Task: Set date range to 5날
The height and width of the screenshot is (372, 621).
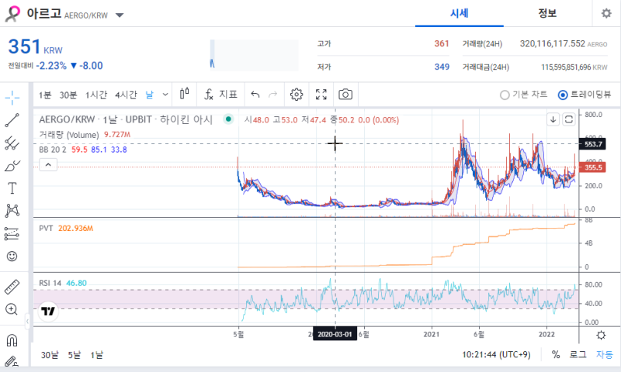Action: tap(74, 355)
